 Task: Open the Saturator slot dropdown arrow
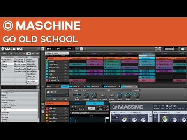click(137, 87)
